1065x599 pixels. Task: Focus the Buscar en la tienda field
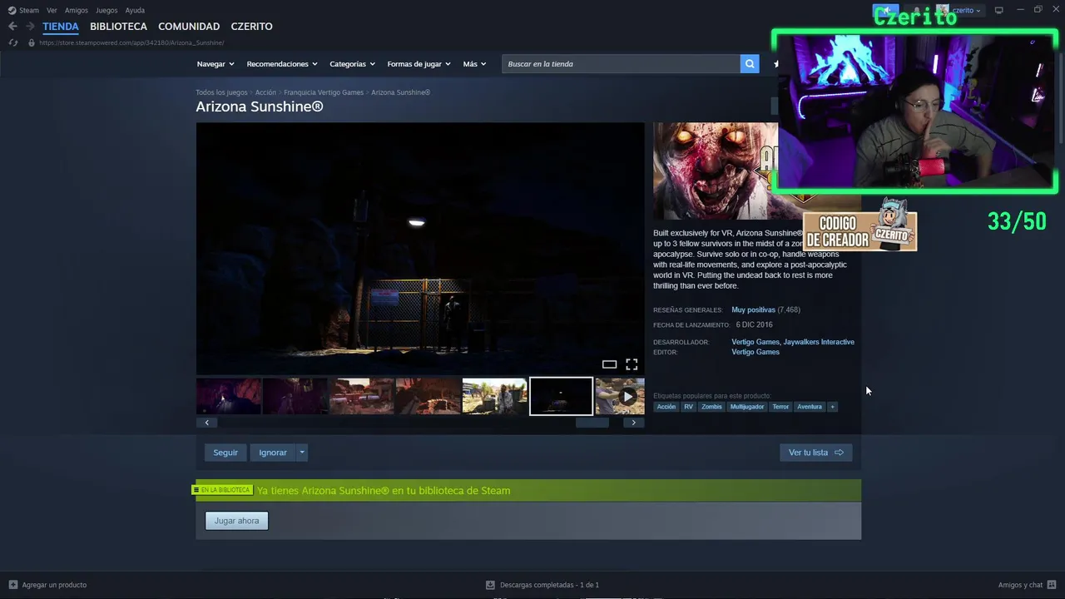pyautogui.click(x=621, y=64)
